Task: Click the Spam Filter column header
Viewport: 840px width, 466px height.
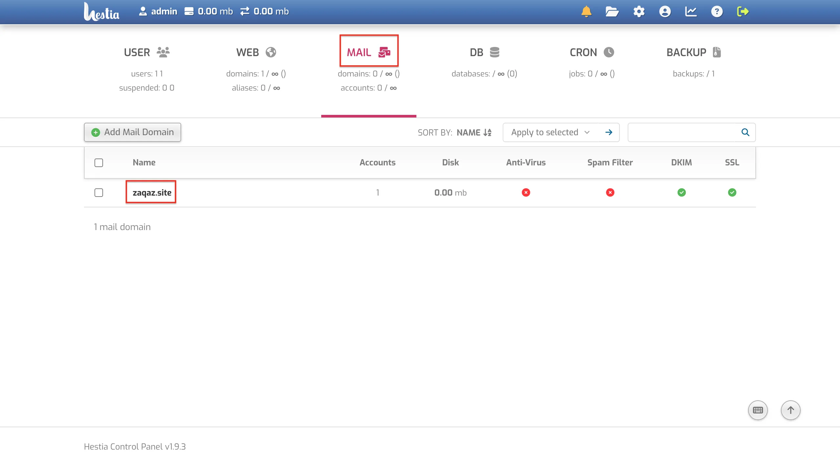Action: pos(610,162)
